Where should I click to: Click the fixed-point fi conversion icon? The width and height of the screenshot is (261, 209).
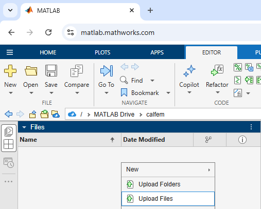click(x=238, y=93)
